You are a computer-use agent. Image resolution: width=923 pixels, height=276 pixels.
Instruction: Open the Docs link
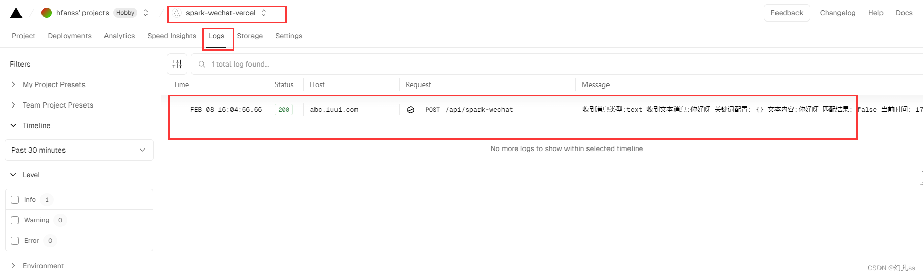(904, 13)
